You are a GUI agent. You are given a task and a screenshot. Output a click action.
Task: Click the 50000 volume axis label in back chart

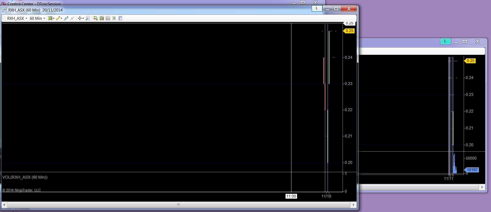pos(471,158)
